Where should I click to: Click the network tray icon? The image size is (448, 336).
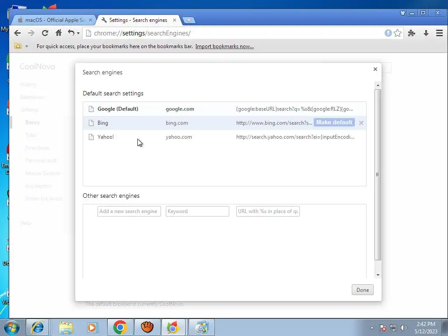coord(393,328)
